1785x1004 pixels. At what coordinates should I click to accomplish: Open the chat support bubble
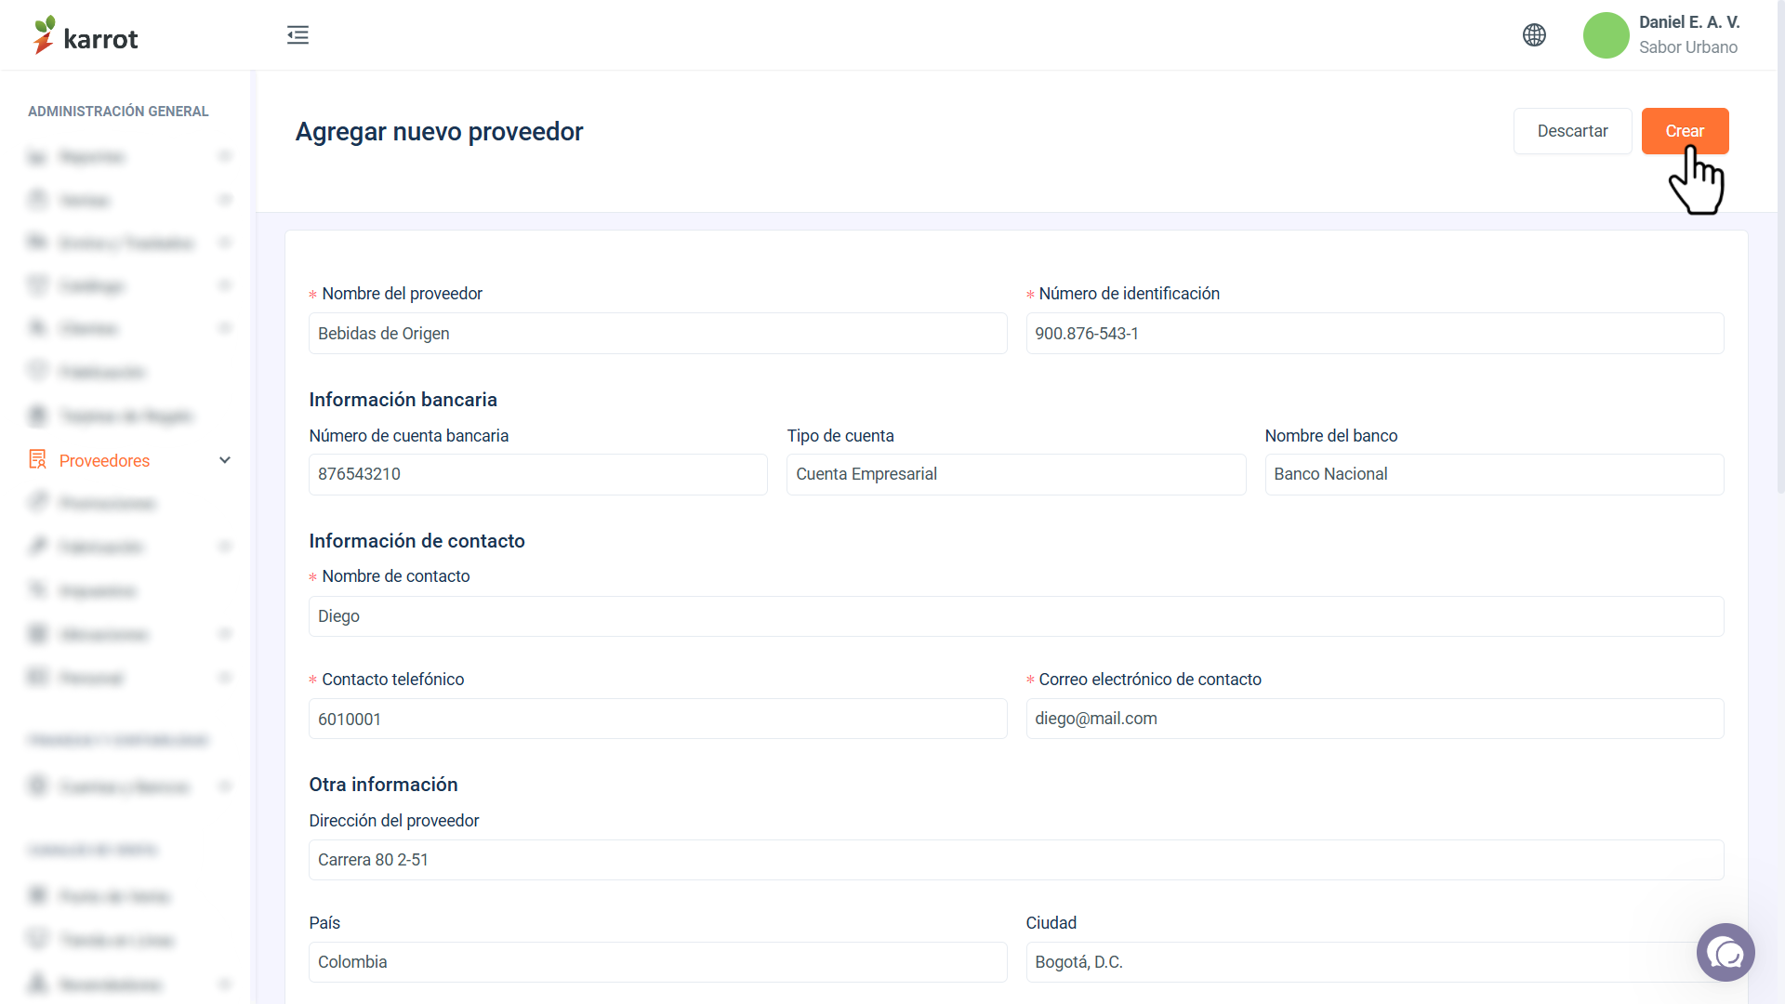[x=1725, y=952]
